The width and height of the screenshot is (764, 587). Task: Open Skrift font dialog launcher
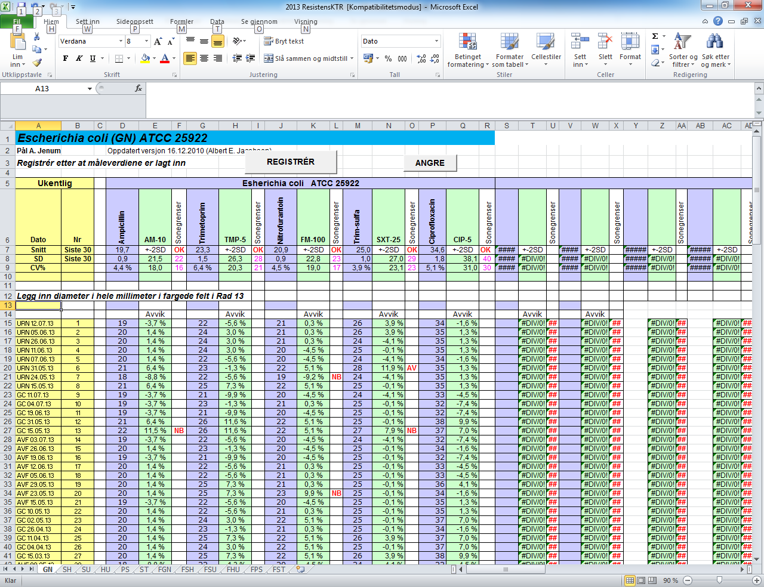tap(175, 75)
